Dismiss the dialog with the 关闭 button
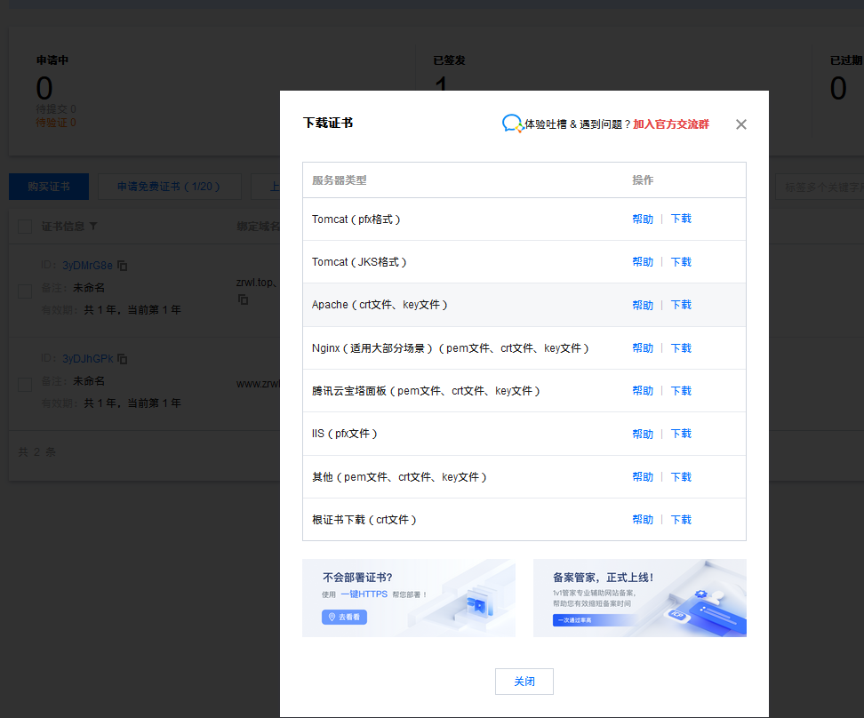Screen dimensions: 864x718 point(524,681)
